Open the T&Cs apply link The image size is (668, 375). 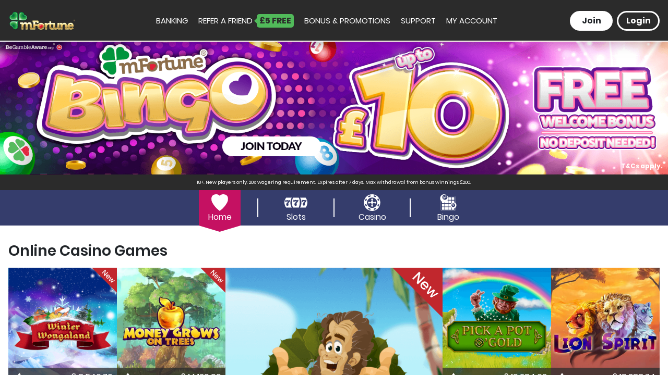(642, 166)
